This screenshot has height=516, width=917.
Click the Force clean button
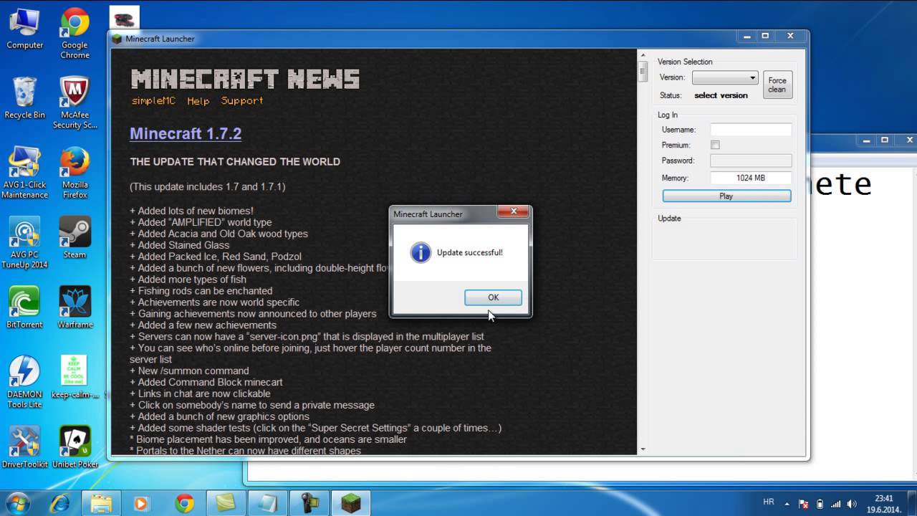(x=777, y=85)
